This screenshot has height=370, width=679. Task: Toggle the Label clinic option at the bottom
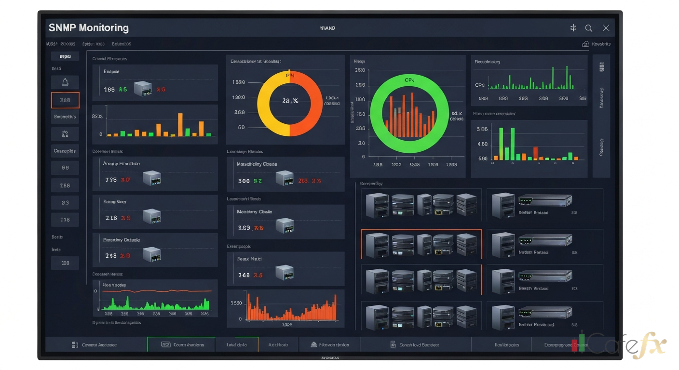point(237,344)
